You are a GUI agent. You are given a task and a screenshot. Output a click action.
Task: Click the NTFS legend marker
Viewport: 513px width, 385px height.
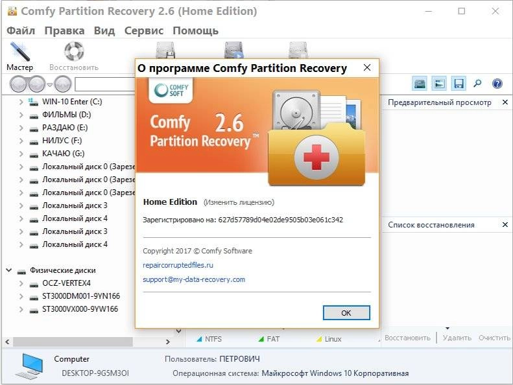(x=199, y=339)
